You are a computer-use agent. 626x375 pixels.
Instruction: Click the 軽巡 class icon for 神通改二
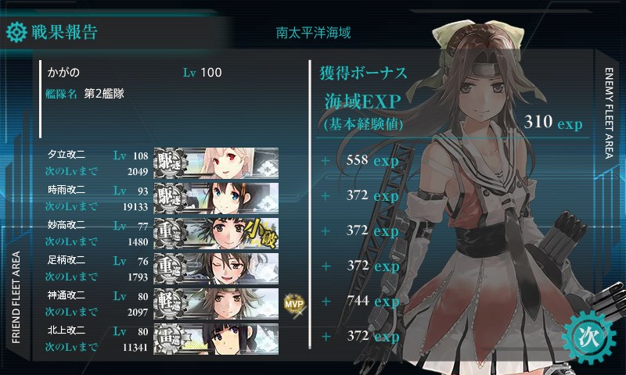pyautogui.click(x=169, y=303)
